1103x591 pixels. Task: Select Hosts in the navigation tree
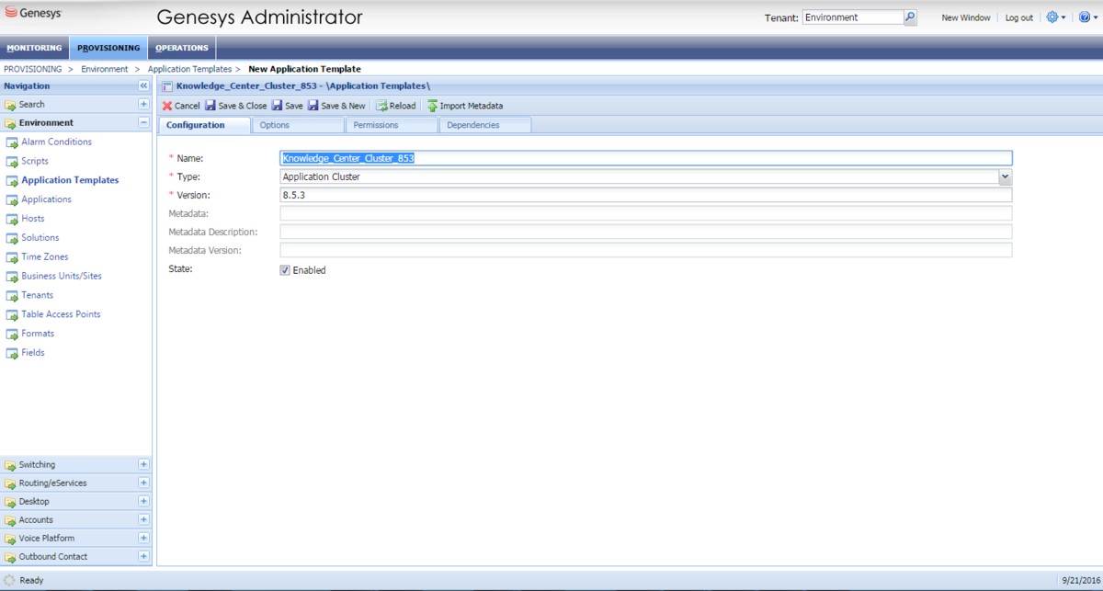click(x=33, y=219)
